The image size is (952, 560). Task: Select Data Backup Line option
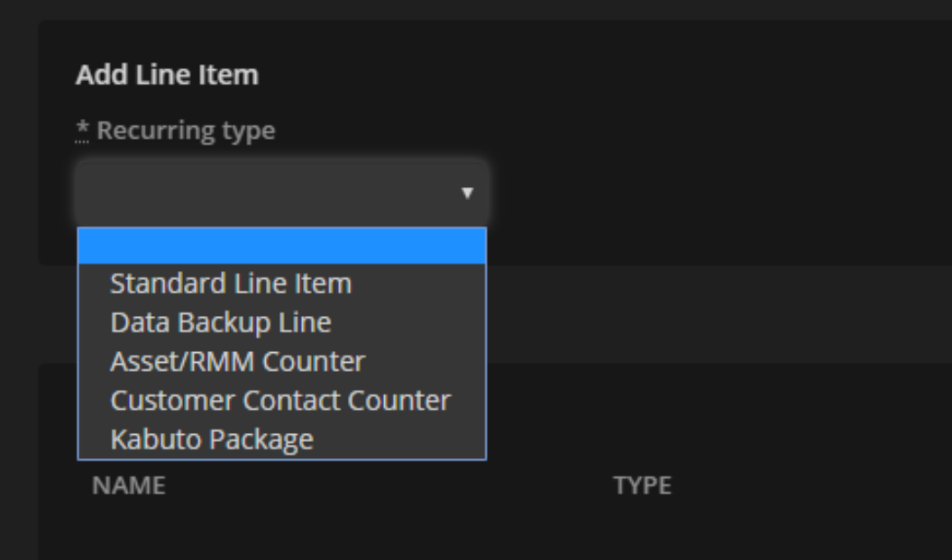(221, 322)
